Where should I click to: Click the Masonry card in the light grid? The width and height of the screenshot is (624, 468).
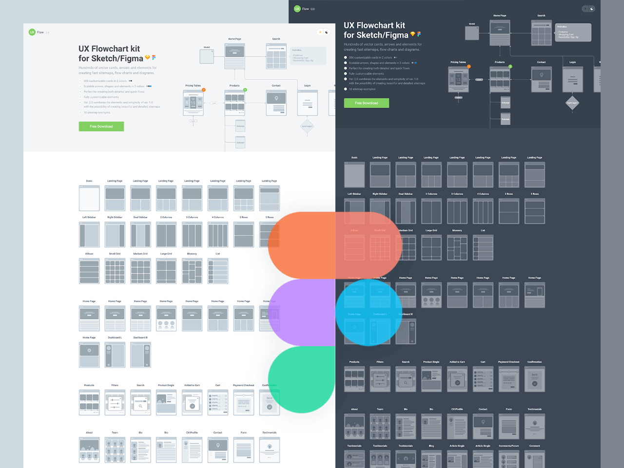pyautogui.click(x=192, y=271)
